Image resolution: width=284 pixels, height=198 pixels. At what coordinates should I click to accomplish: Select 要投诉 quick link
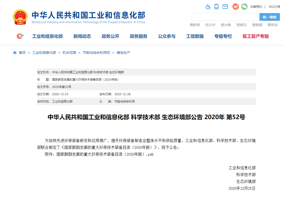pos(273,25)
